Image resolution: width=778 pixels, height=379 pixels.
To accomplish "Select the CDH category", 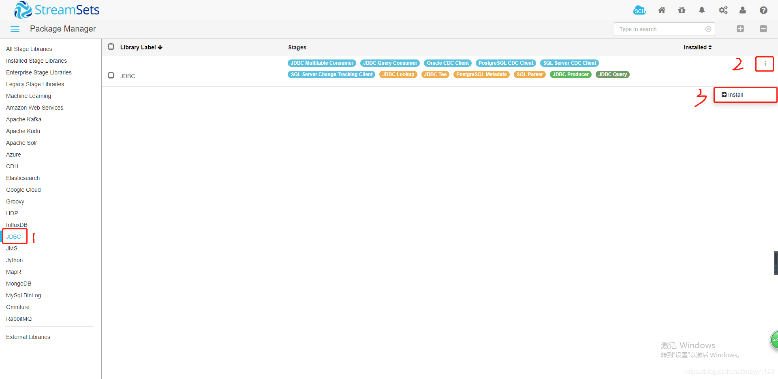I will coord(12,166).
